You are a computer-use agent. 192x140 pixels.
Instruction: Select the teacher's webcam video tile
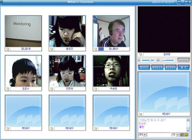pyautogui.click(x=111, y=31)
